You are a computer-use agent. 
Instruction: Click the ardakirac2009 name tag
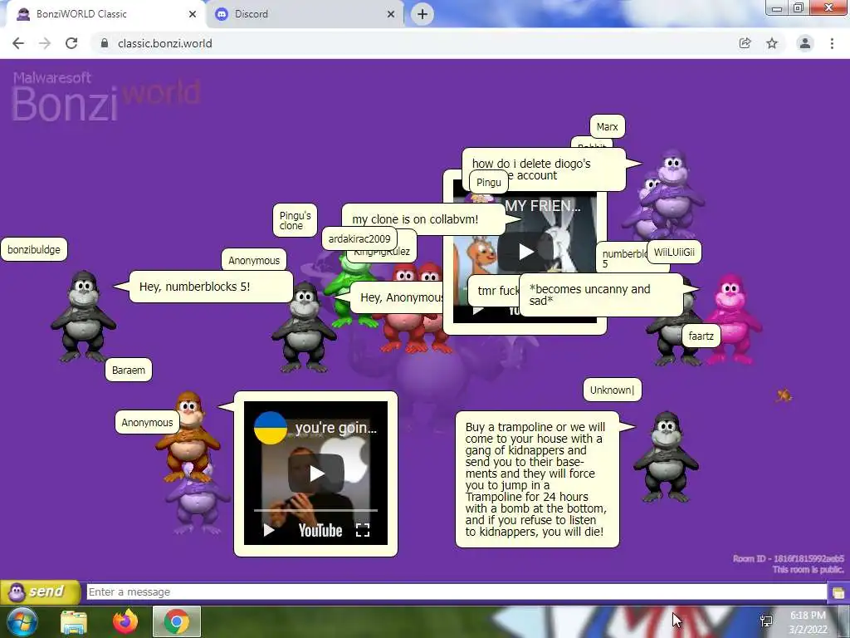pyautogui.click(x=359, y=238)
